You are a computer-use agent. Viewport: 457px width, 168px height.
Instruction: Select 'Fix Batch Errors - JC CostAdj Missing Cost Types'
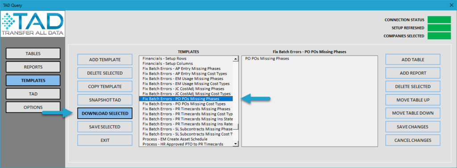(x=186, y=94)
